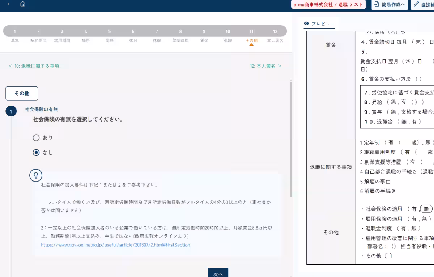Click the 次へ button
This screenshot has height=277, width=434.
pyautogui.click(x=218, y=273)
